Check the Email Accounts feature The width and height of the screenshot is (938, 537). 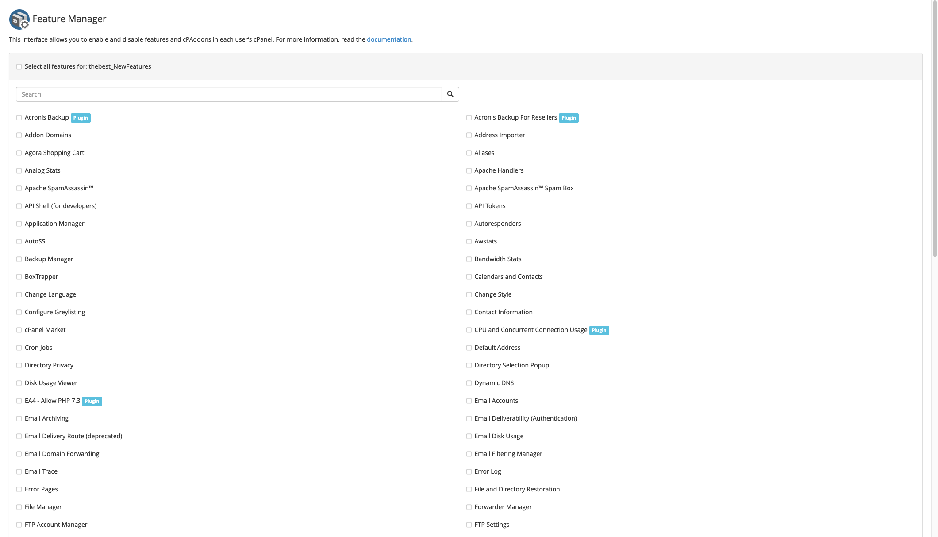click(x=469, y=401)
